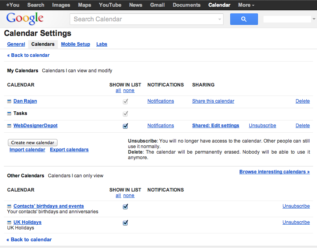This screenshot has width=317, height=248.
Task: Select Calendar in the top bar
Action: point(219,5)
